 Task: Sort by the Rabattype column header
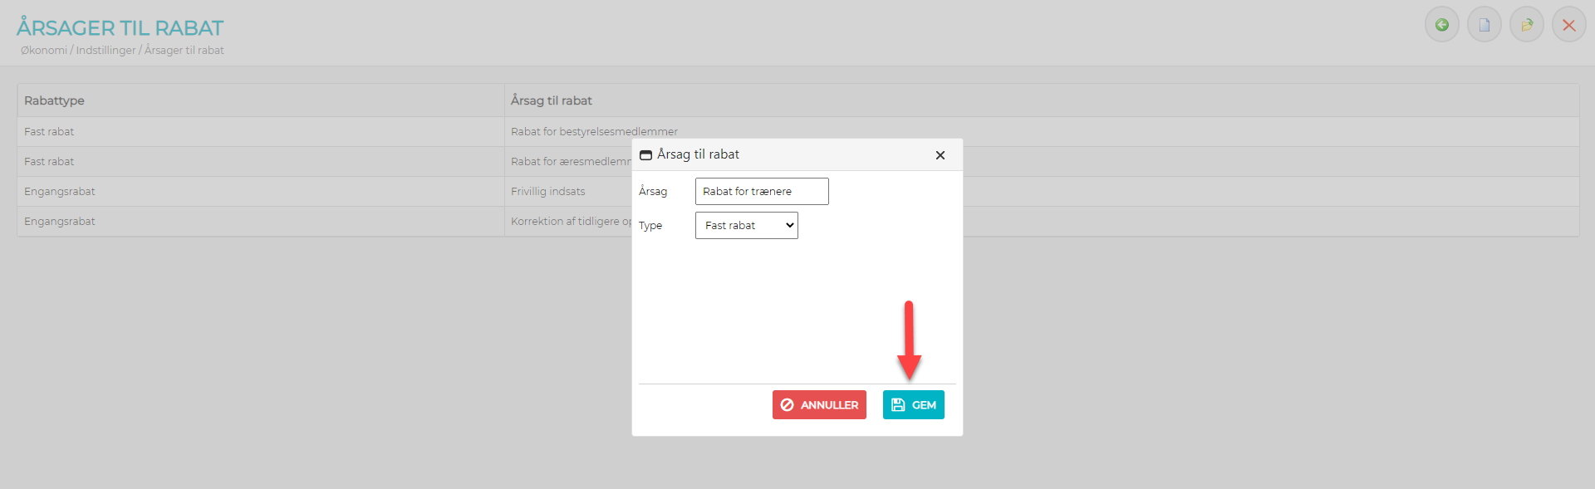pos(54,100)
